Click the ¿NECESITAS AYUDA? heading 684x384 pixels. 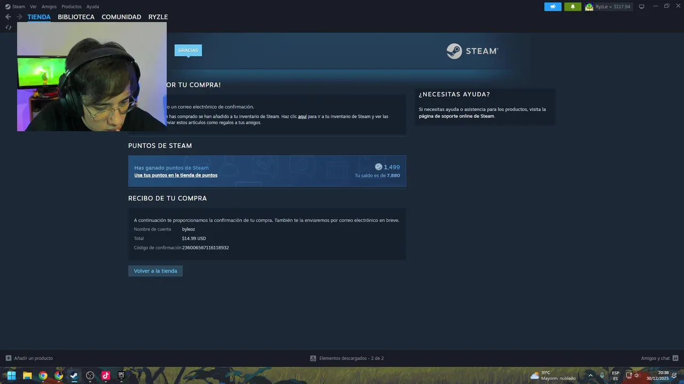point(454,94)
